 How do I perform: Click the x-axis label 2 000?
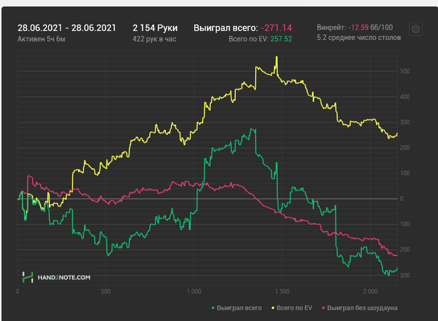click(x=370, y=292)
